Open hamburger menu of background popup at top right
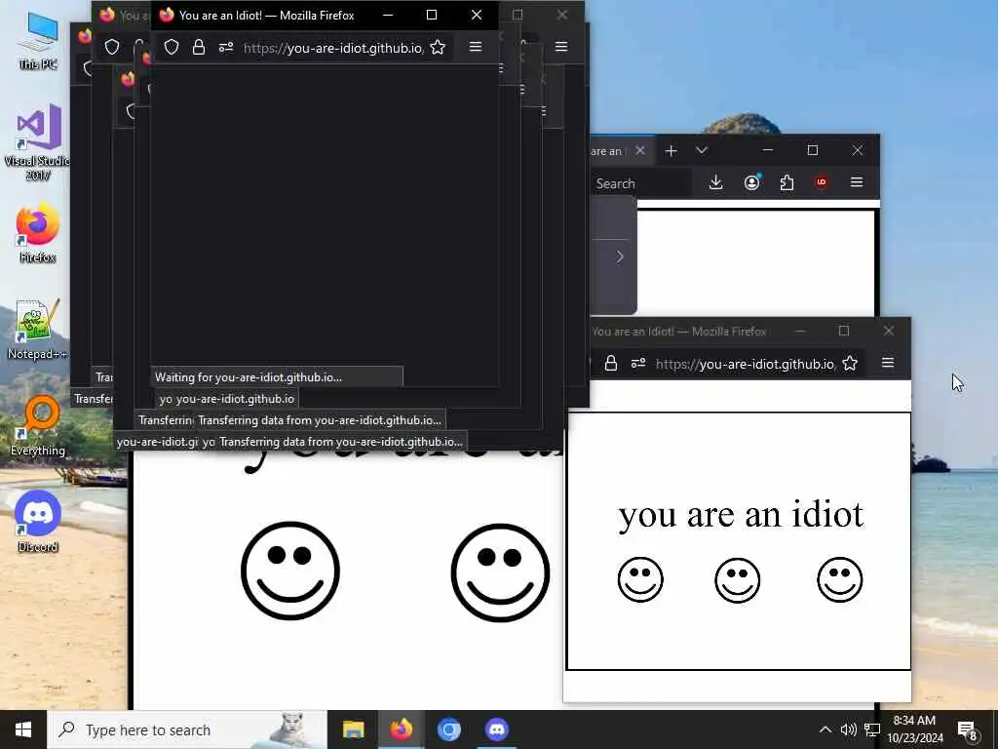The image size is (998, 749). [x=560, y=47]
